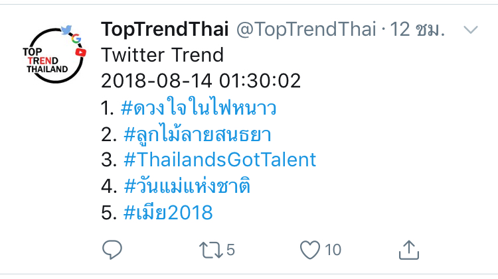Click the retweet count number 5
Image resolution: width=498 pixels, height=279 pixels.
tap(230, 250)
